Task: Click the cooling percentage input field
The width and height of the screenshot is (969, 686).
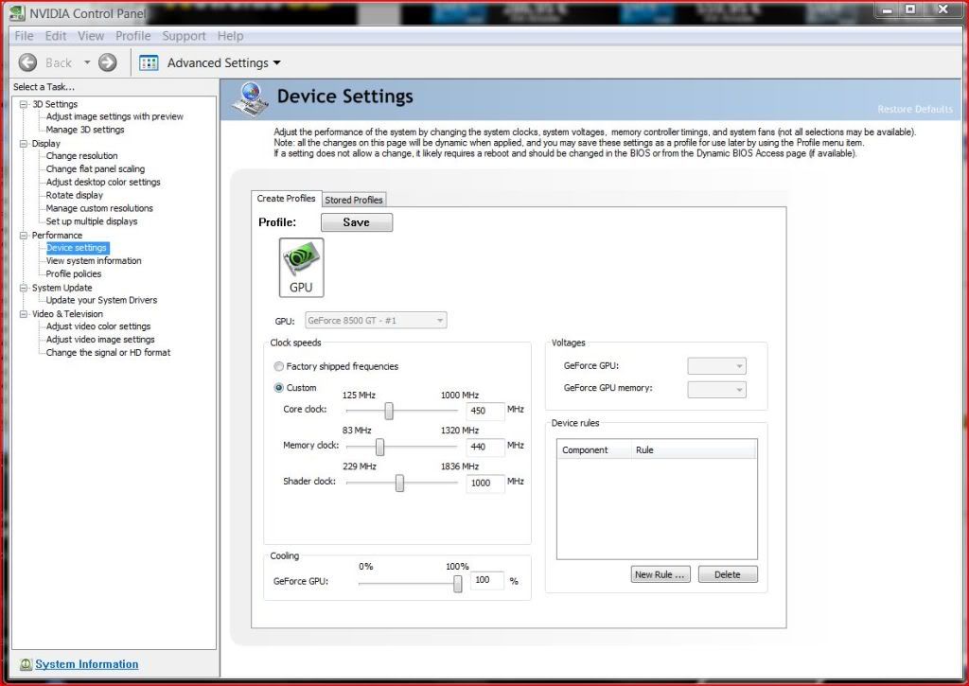Action: (487, 580)
